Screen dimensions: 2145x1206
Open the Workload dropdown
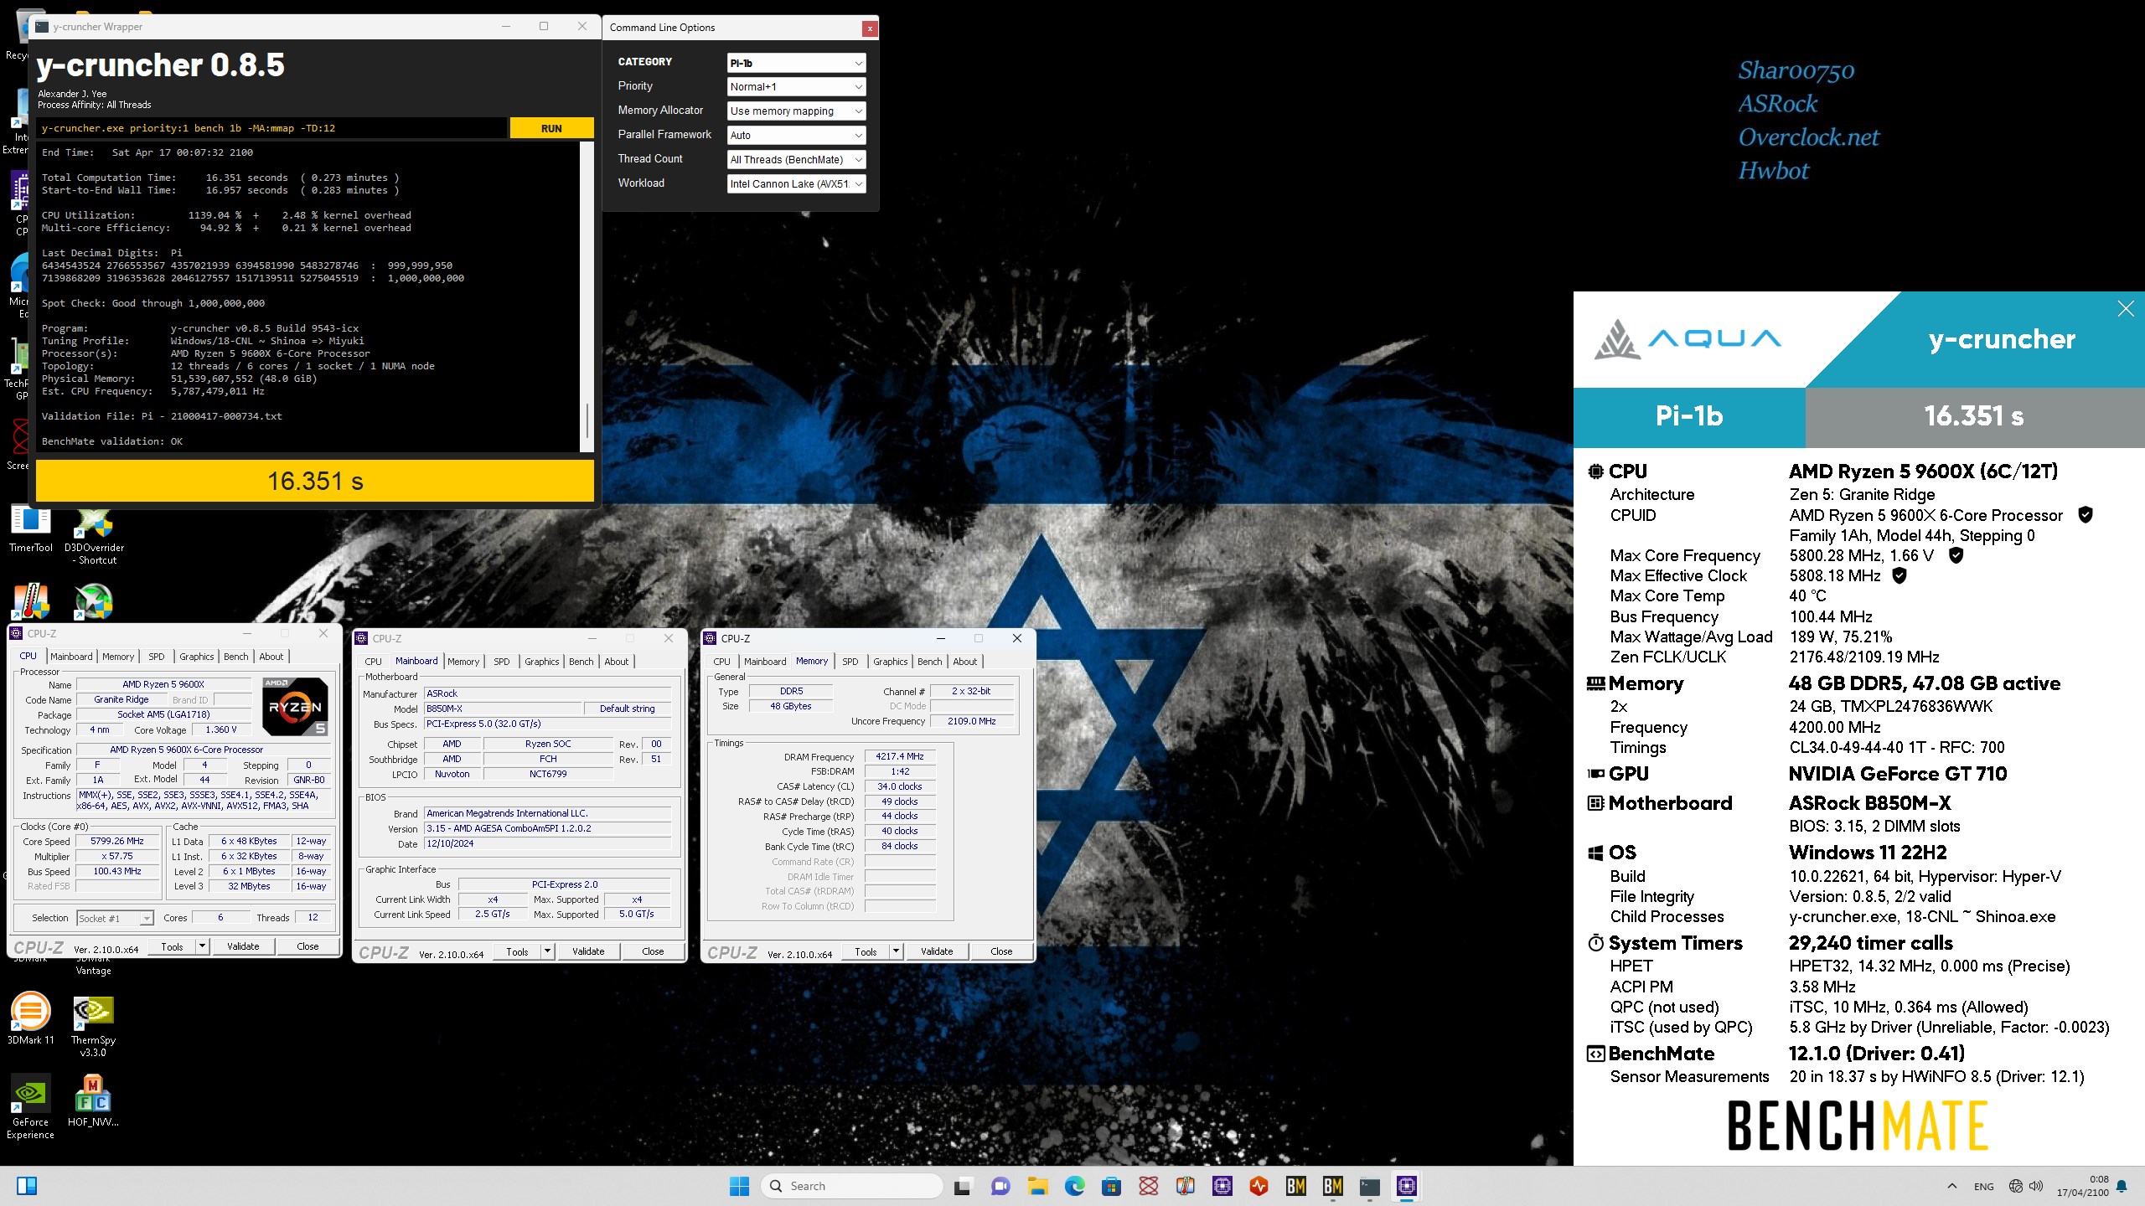pos(796,184)
